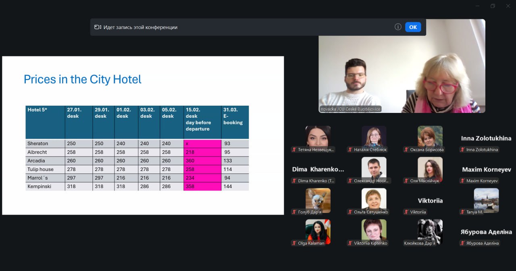Restore down the meeting window
This screenshot has height=271, width=516.
point(493,6)
